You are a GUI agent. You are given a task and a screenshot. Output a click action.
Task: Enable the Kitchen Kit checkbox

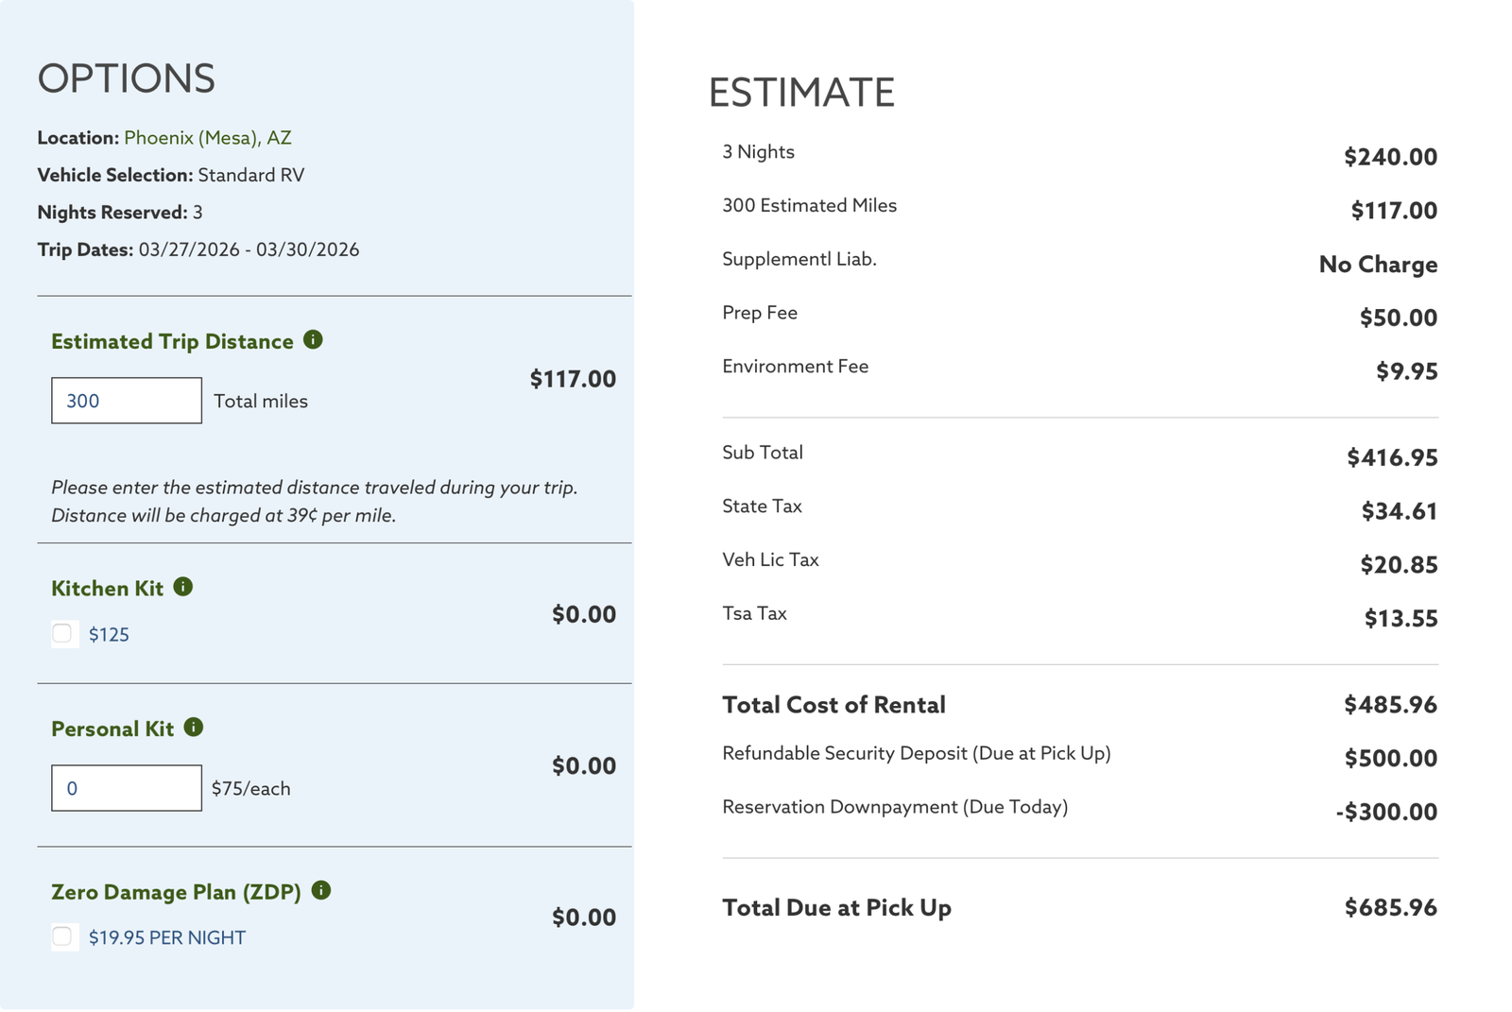click(63, 634)
